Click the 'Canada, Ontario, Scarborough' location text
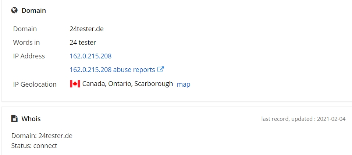The width and height of the screenshot is (352, 155). [x=128, y=84]
